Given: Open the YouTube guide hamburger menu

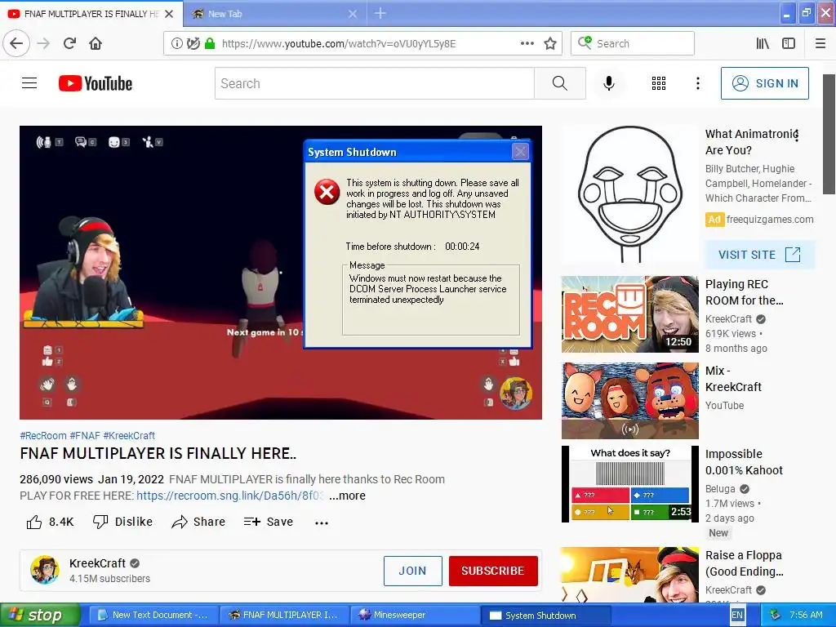Looking at the screenshot, I should (x=29, y=83).
